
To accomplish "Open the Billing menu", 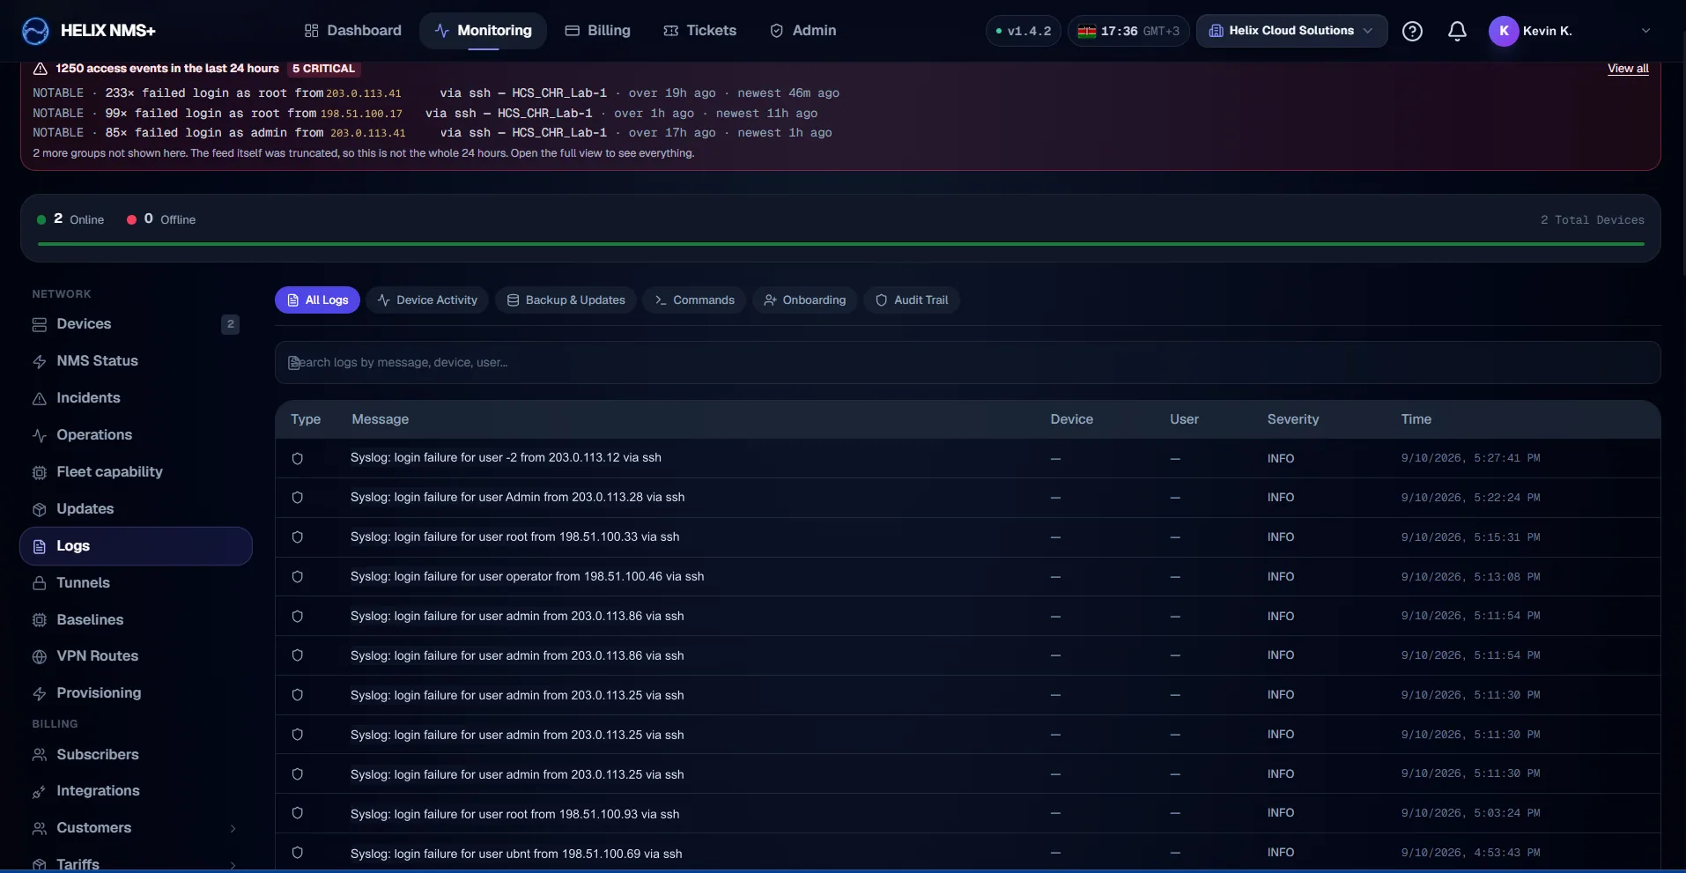I will pyautogui.click(x=598, y=31).
